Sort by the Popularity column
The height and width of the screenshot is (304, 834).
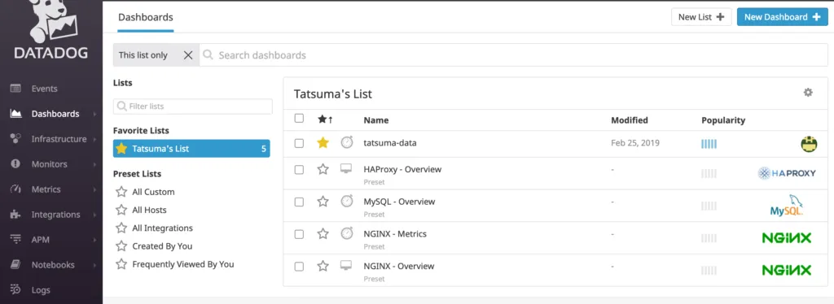(x=723, y=120)
